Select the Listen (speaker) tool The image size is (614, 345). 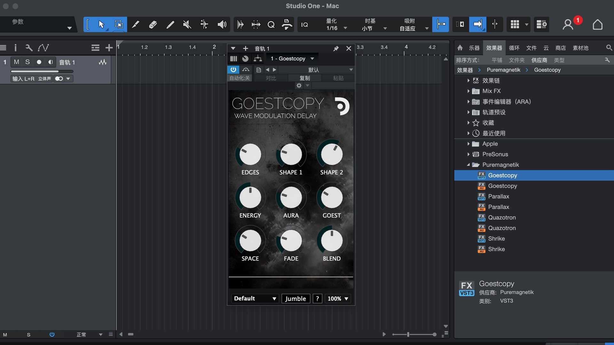pyautogui.click(x=222, y=25)
